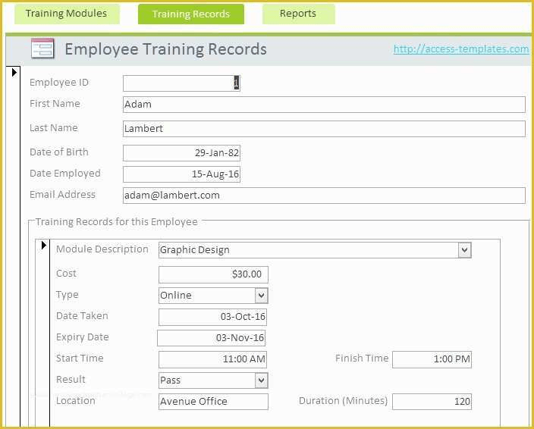The image size is (534, 429).
Task: Click the Date Employed field
Action: (181, 174)
